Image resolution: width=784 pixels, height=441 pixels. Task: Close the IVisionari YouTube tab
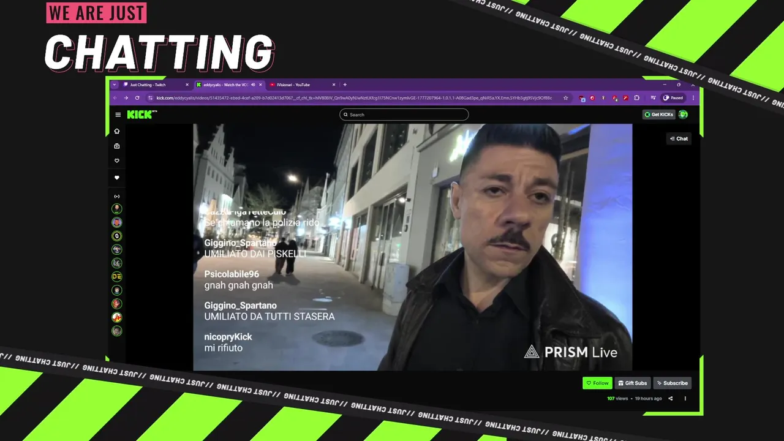pos(334,85)
